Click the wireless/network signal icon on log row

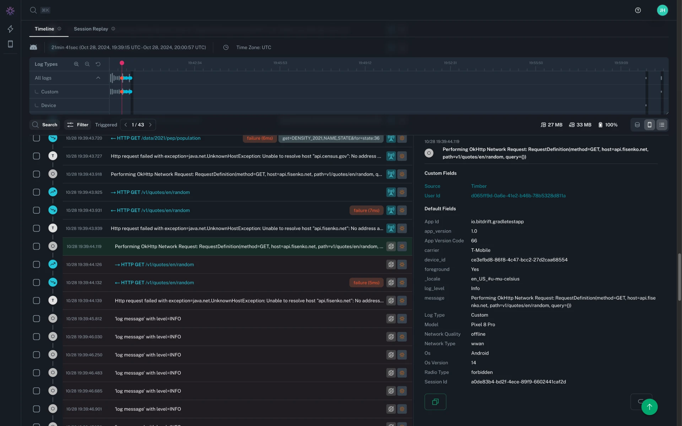click(x=391, y=138)
